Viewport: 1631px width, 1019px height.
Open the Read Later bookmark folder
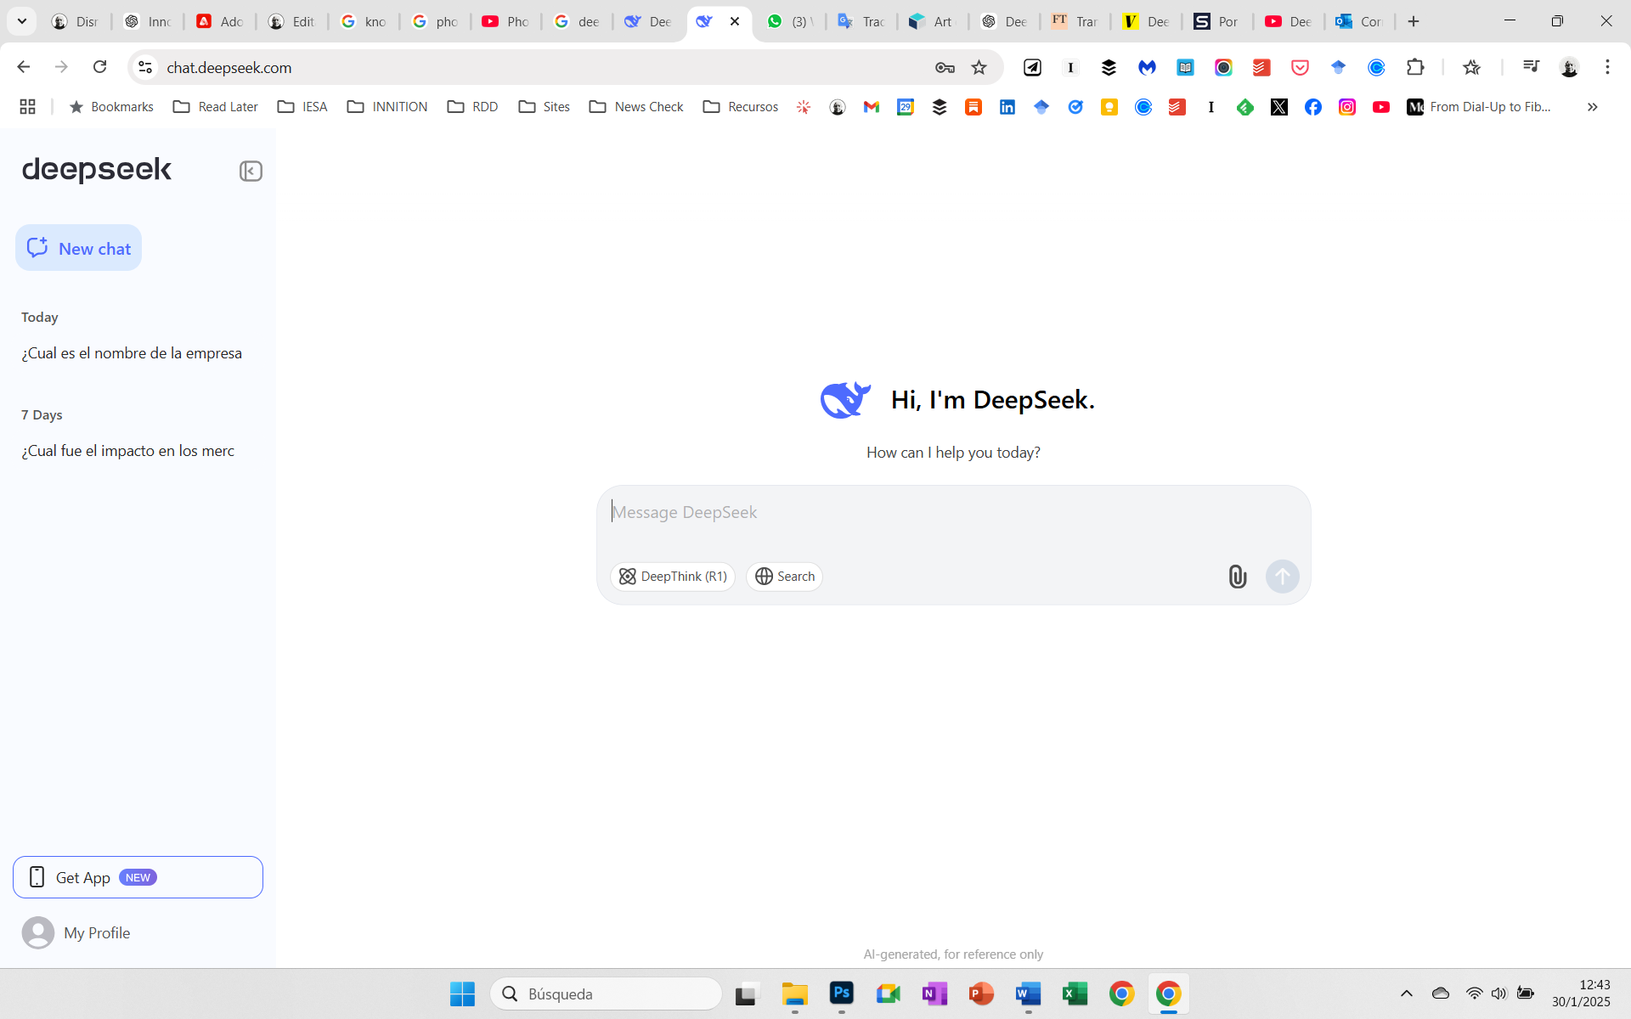click(216, 106)
